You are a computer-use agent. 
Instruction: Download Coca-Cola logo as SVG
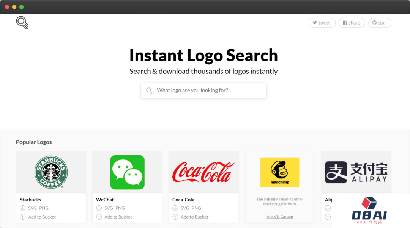(185, 208)
